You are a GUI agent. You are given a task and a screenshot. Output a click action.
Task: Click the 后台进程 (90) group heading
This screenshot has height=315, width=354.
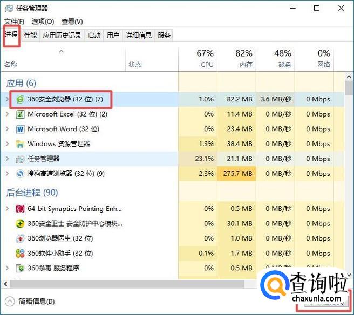point(32,193)
